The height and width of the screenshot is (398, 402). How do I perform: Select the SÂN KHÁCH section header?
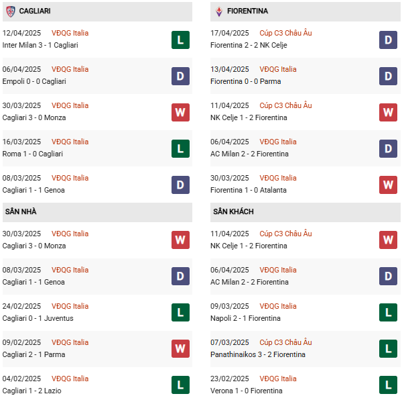click(x=234, y=211)
